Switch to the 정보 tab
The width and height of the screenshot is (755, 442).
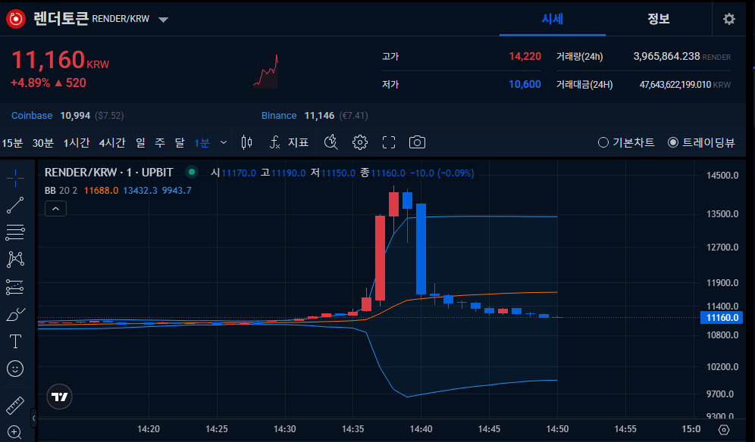pyautogui.click(x=658, y=19)
